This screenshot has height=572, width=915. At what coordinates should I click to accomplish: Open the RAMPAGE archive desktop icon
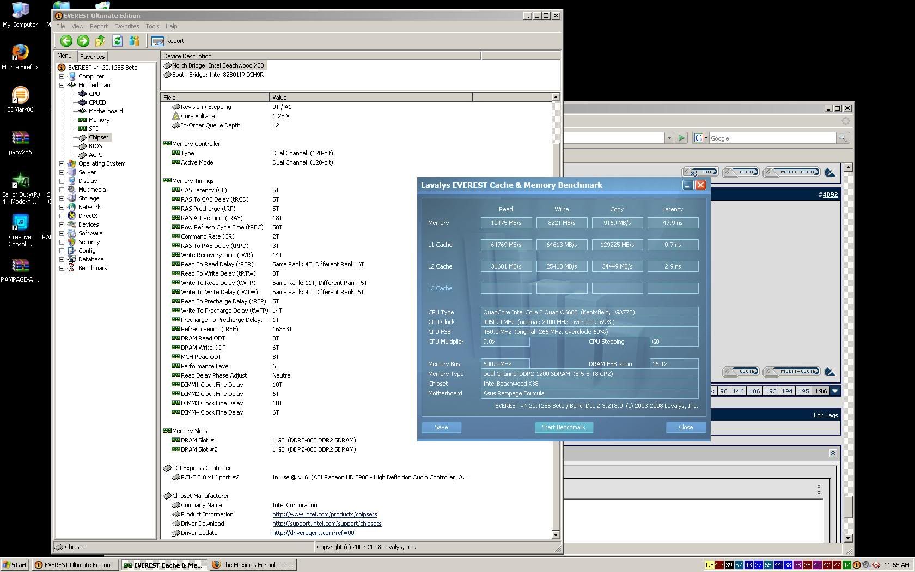point(20,270)
